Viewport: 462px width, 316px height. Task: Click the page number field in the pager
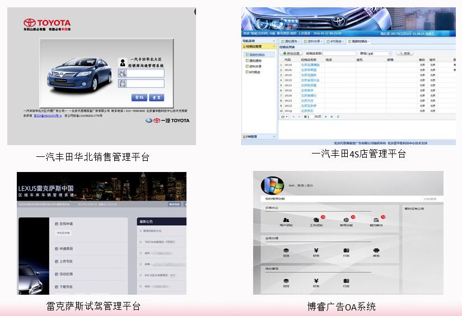311,117
